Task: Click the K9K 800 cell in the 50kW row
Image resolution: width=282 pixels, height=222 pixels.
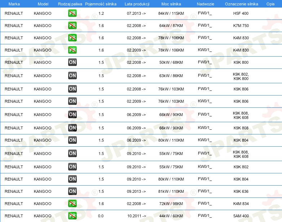Action: coord(241,62)
